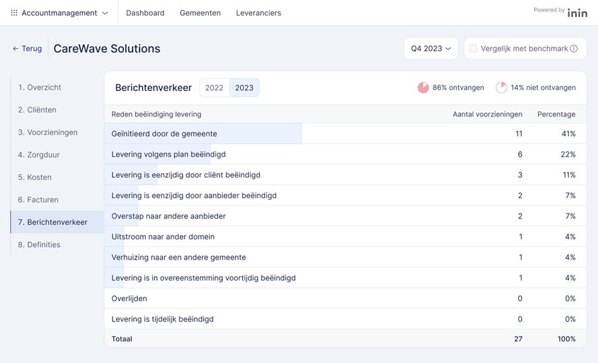Viewport: 598px width, 363px height.
Task: Open 3. Voorzieningen section
Action: (x=47, y=132)
